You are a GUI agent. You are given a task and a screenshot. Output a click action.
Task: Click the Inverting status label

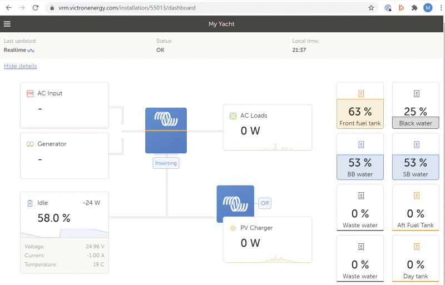pos(166,163)
